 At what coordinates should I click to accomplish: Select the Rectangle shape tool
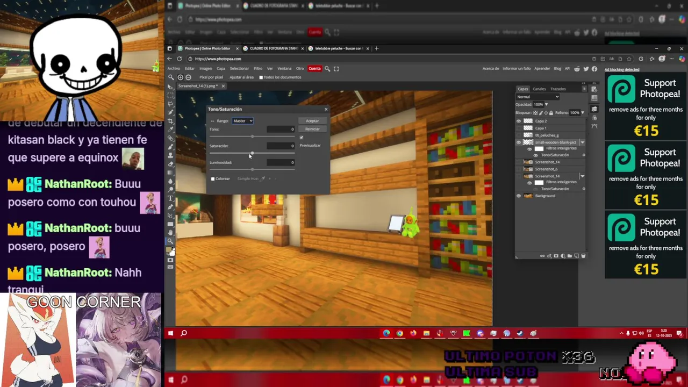tap(170, 224)
